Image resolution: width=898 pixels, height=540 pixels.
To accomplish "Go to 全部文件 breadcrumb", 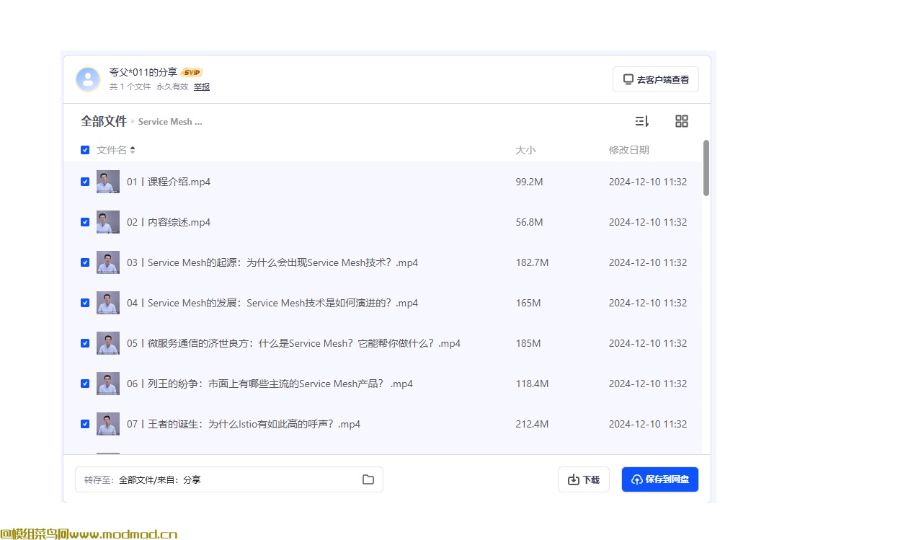I will tap(104, 121).
